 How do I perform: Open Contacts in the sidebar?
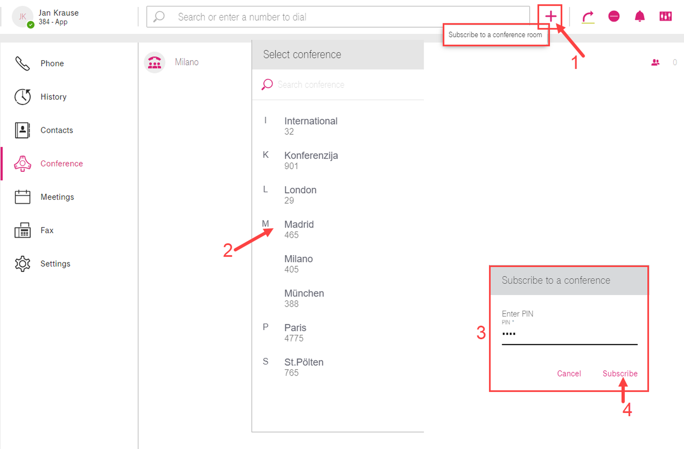point(56,130)
